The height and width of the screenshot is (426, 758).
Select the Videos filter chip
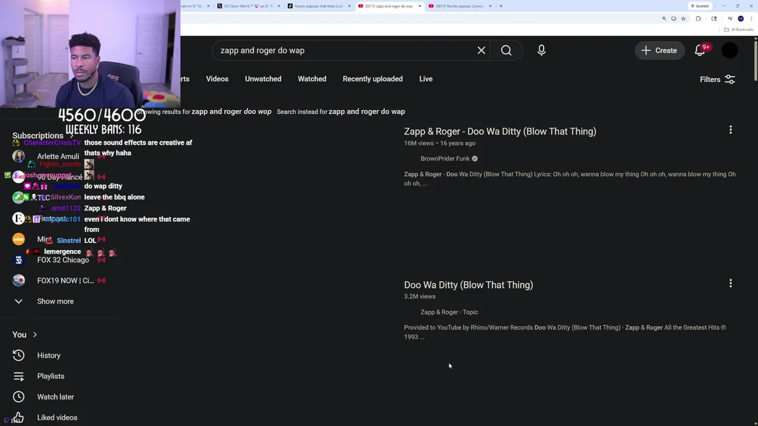[x=217, y=79]
